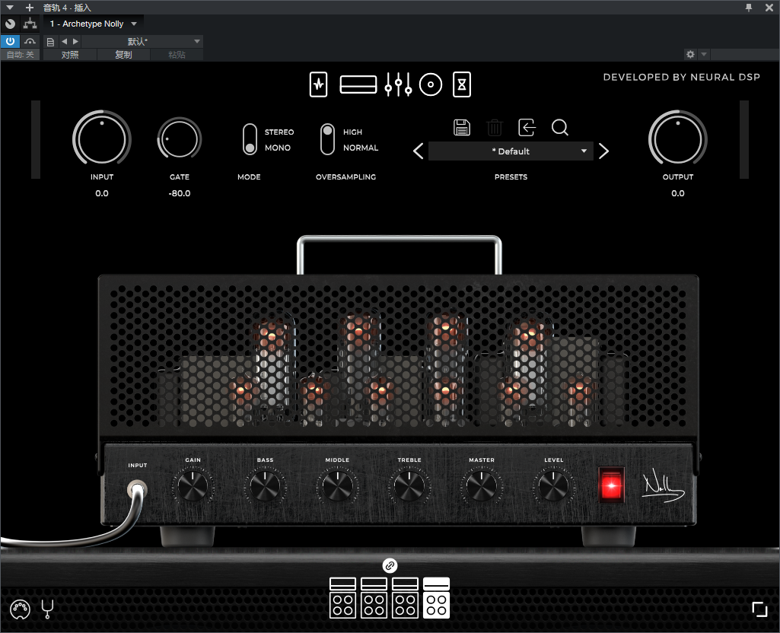Click the 复制 copy button
780x633 pixels.
[123, 55]
